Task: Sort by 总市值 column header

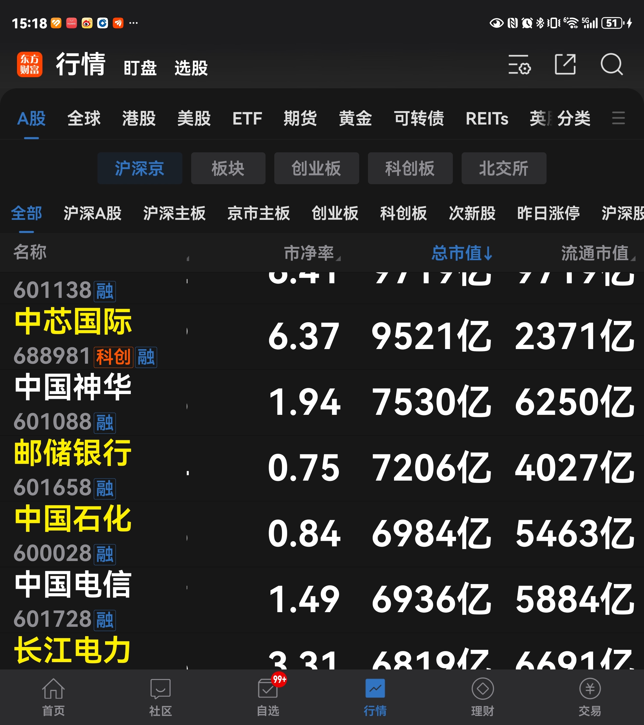Action: [462, 253]
